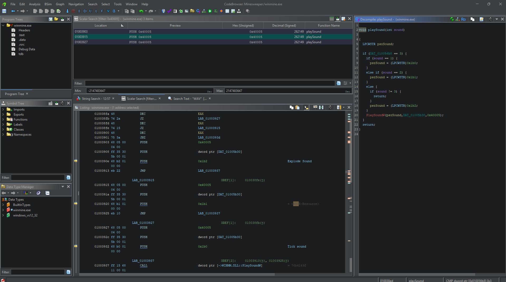Select the 01003903 row in Scalar Search results
The width and height of the screenshot is (506, 282).
(x=81, y=32)
